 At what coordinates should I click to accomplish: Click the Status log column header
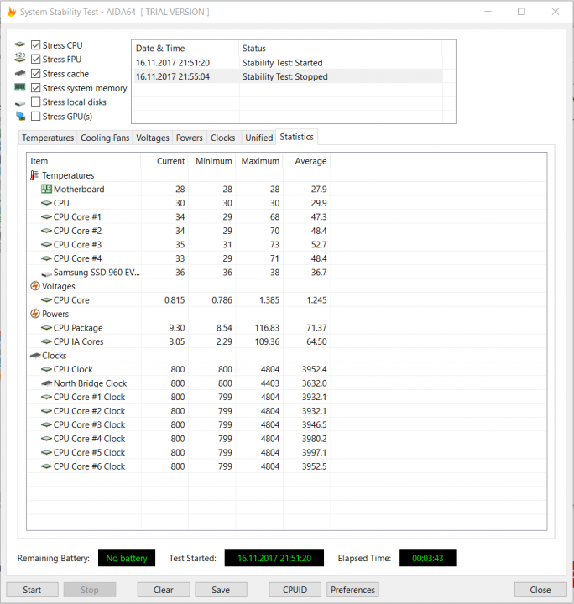[x=341, y=48]
